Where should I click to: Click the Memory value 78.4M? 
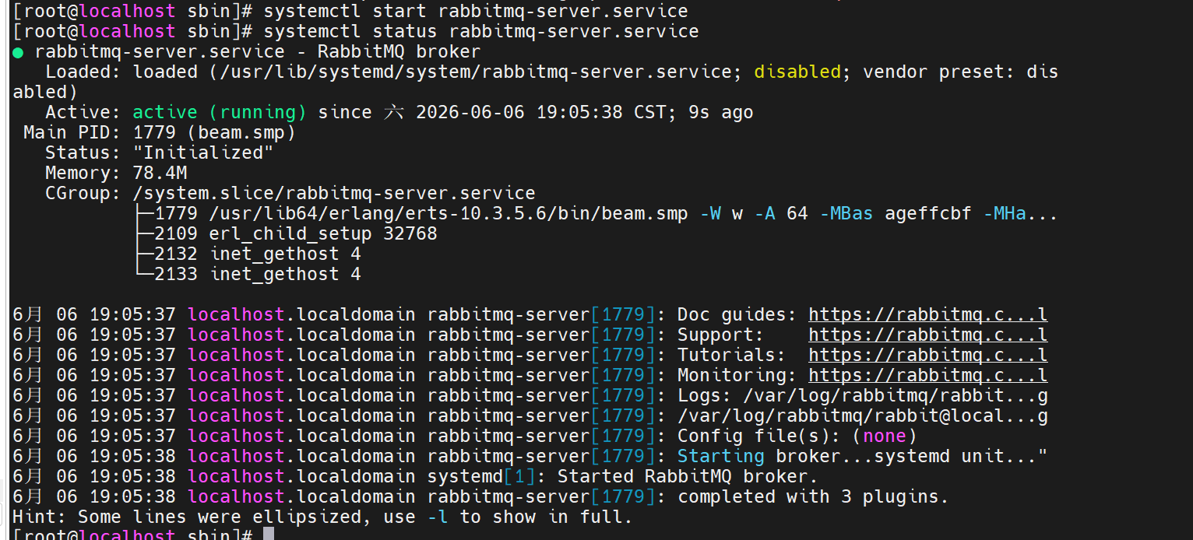(x=160, y=174)
